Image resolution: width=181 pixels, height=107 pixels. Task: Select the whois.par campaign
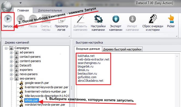(31, 100)
